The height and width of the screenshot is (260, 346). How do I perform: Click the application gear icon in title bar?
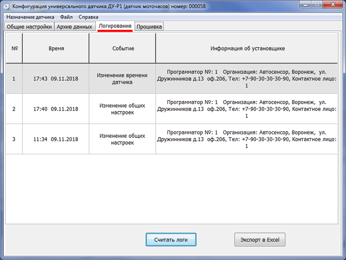pos(6,6)
